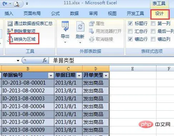Click the remove duplicates icon

[10, 31]
